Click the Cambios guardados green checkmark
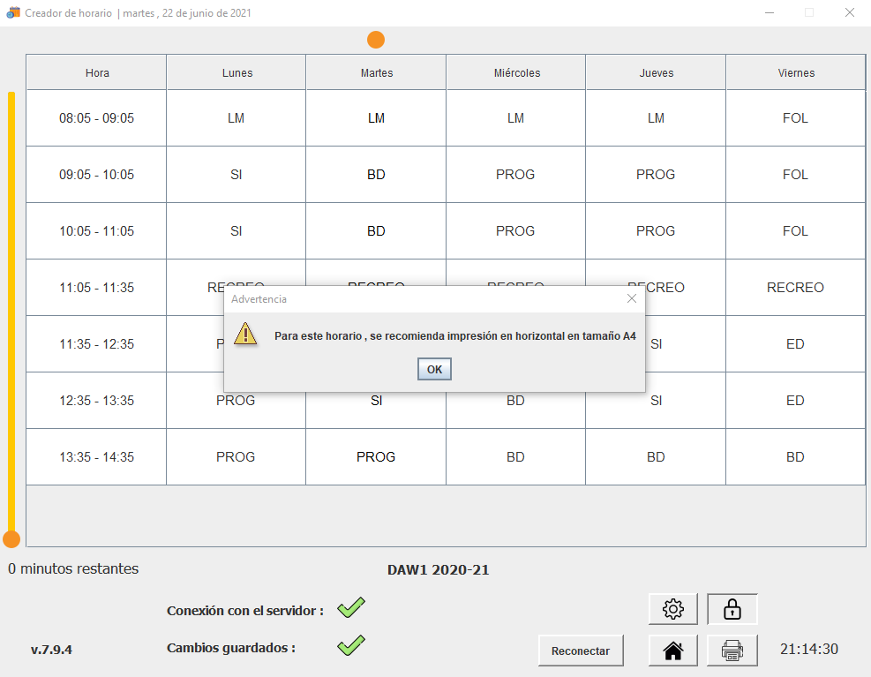This screenshot has height=677, width=871. (x=350, y=645)
